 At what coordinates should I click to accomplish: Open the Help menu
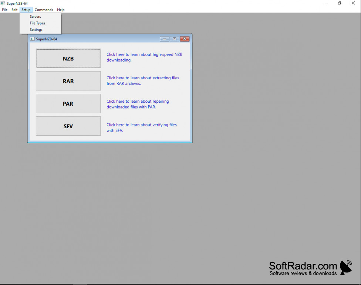click(x=61, y=10)
